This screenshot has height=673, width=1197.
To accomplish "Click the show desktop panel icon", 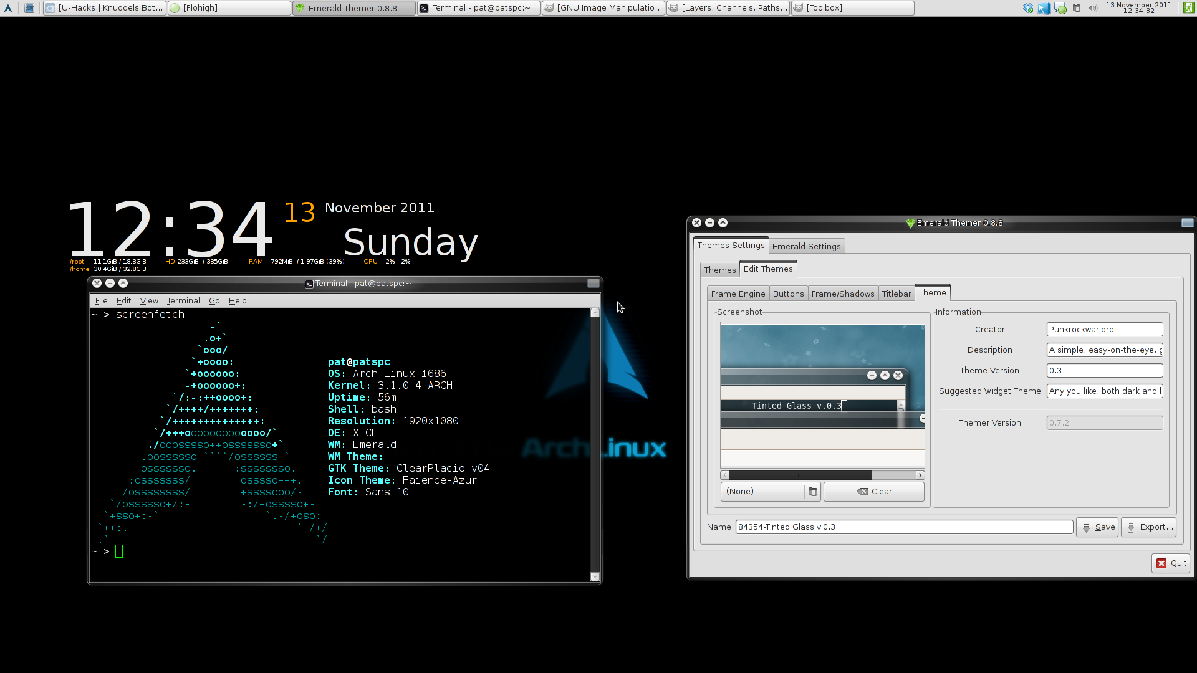I will 29,8.
